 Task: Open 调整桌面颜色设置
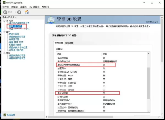coord(17,37)
